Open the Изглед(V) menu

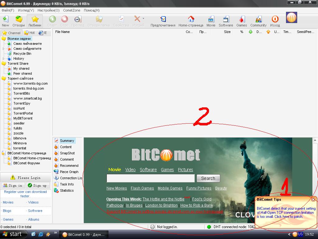click(x=26, y=10)
